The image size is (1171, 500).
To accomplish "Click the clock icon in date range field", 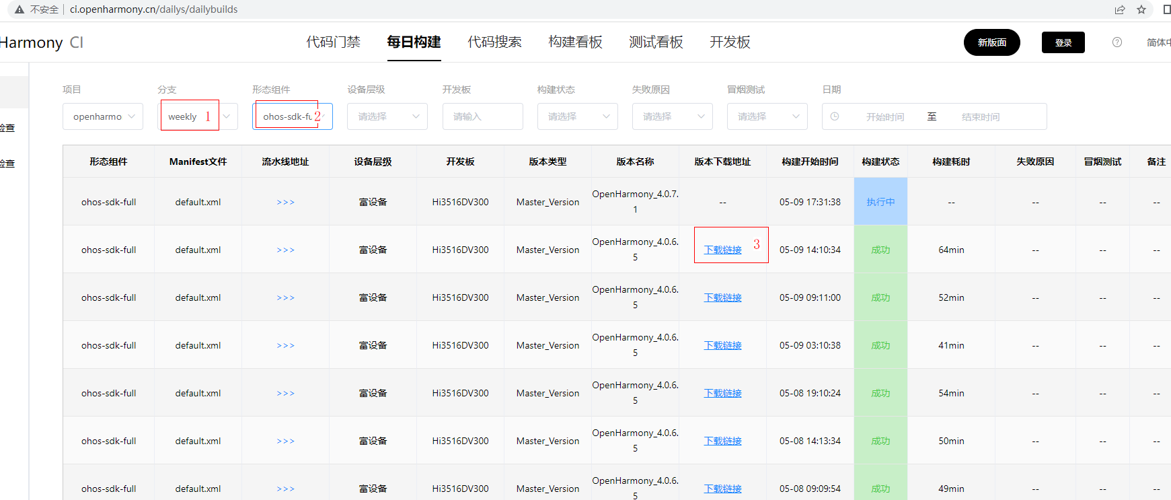I will click(835, 116).
